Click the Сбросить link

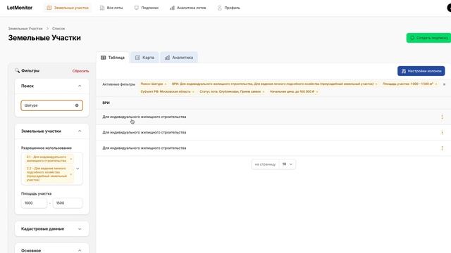pos(80,71)
